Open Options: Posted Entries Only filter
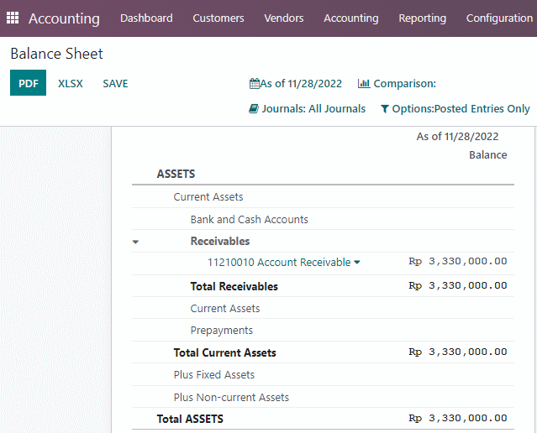The image size is (537, 433). (455, 109)
